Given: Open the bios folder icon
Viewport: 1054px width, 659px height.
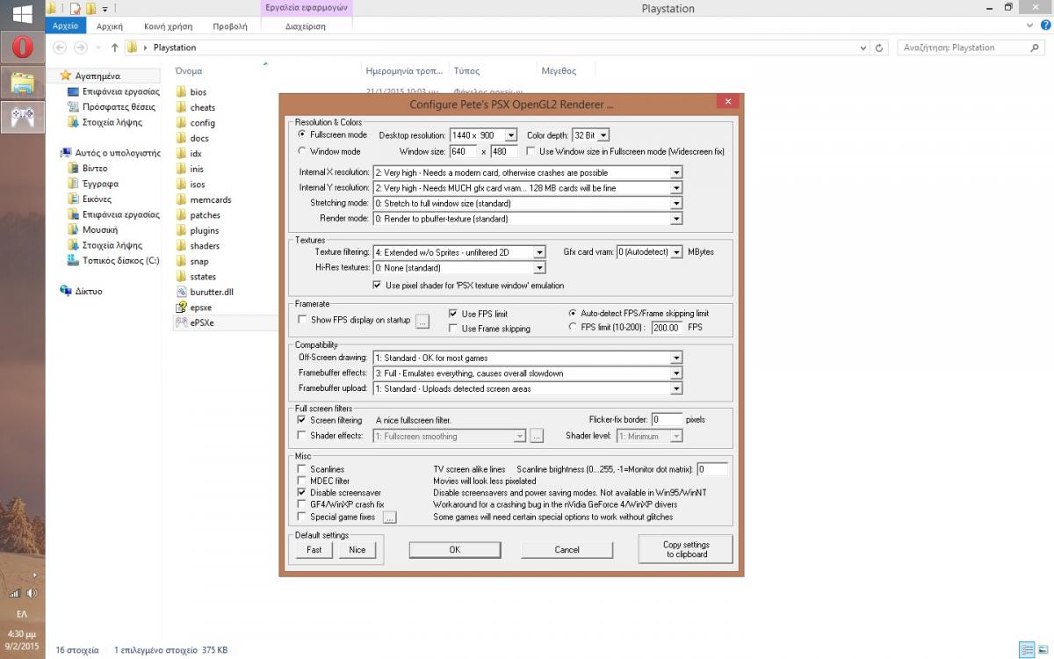Looking at the screenshot, I should click(x=181, y=91).
